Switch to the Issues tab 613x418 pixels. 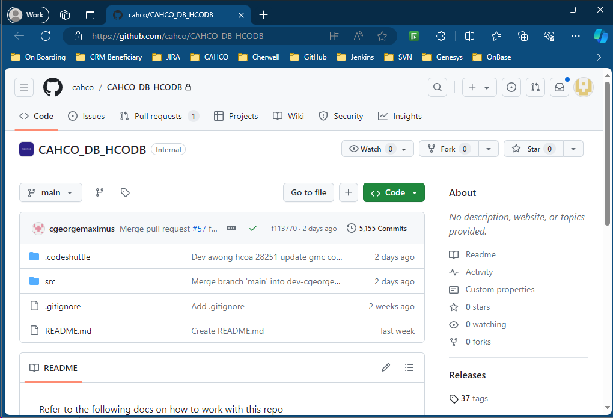[86, 115]
